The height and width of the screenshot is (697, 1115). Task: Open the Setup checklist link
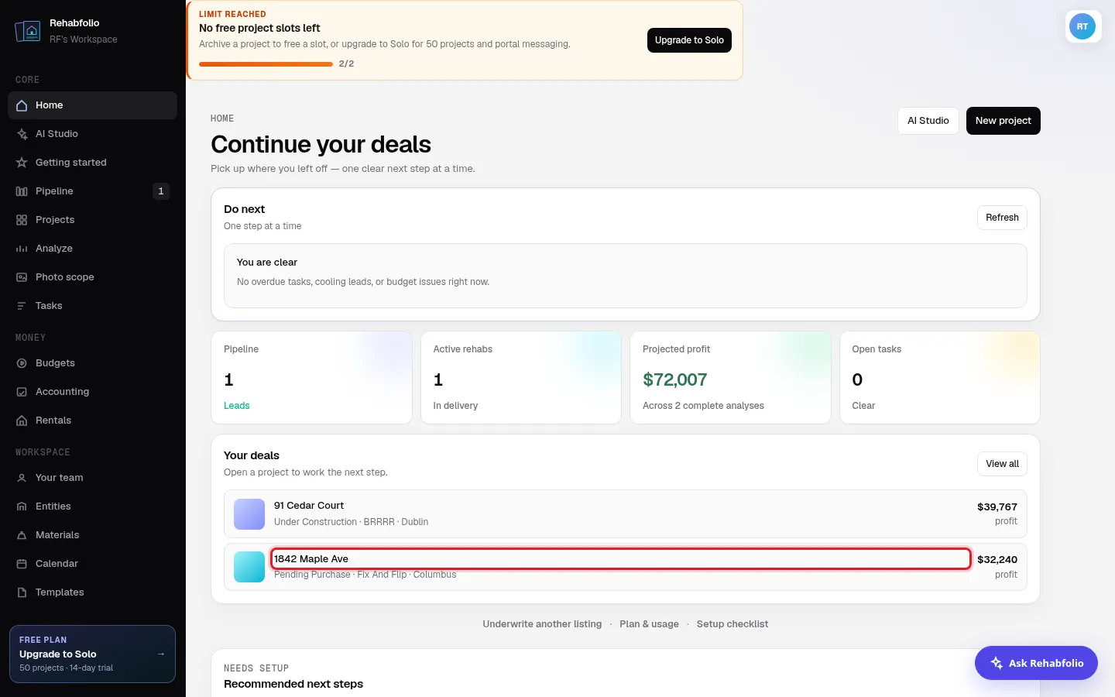click(x=732, y=624)
